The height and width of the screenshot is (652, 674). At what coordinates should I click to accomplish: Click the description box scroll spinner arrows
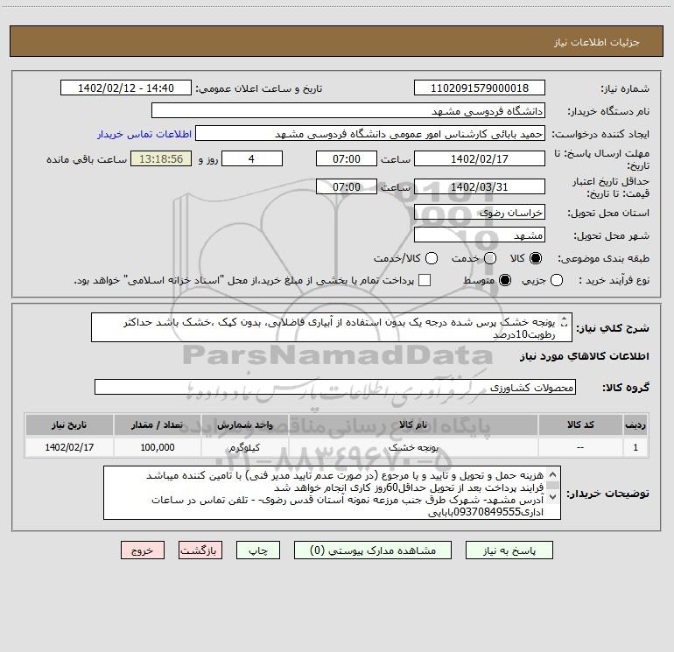[565, 321]
